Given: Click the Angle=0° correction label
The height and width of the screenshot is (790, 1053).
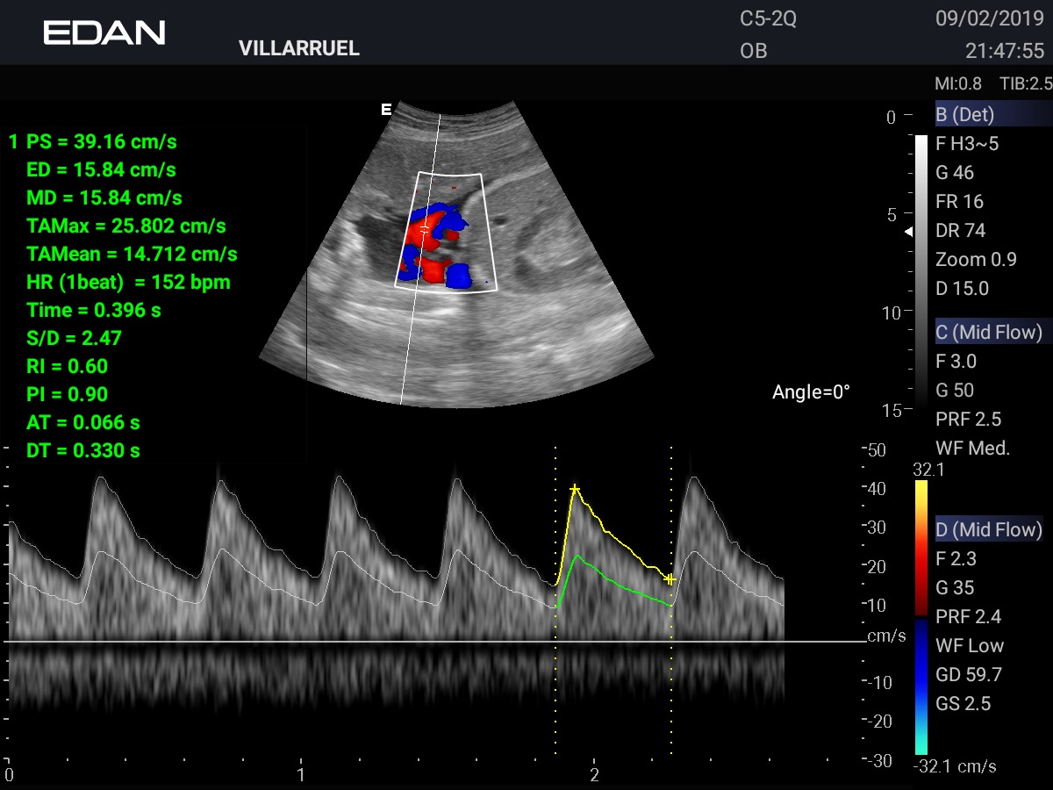Looking at the screenshot, I should [811, 392].
